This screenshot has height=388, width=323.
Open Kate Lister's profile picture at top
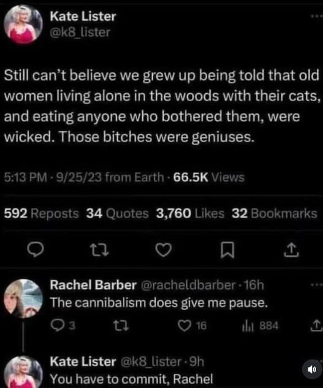(x=23, y=25)
